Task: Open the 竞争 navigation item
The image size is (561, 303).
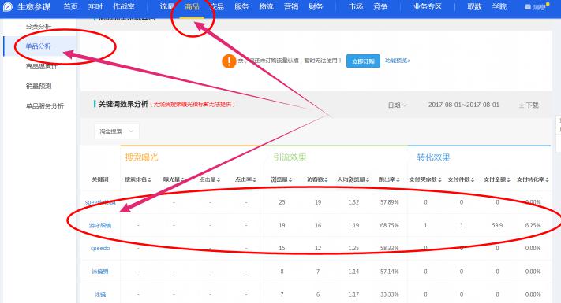Action: (380, 7)
